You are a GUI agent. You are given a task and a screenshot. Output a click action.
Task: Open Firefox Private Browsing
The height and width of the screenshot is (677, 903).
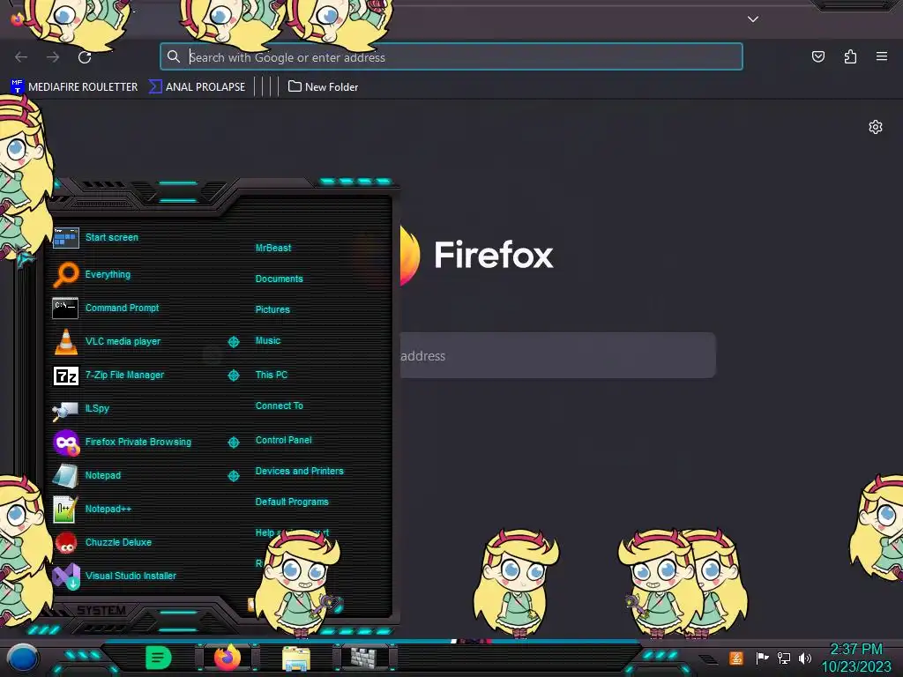[122, 443]
